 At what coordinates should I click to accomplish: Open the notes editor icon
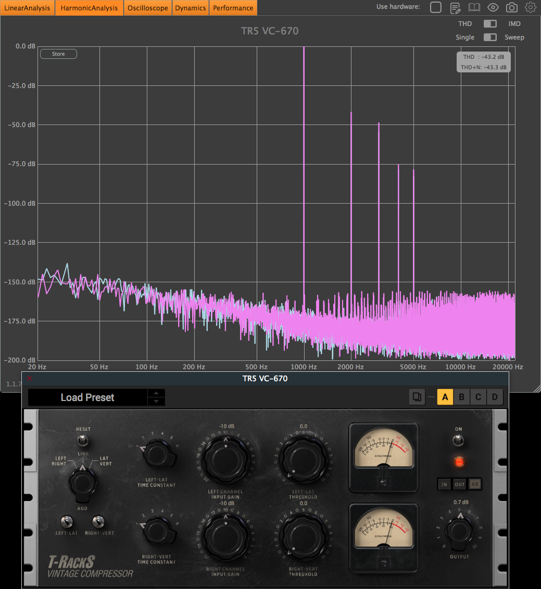(x=455, y=7)
